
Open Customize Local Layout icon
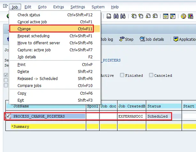pyautogui.click(x=191, y=16)
